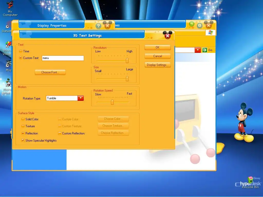The image size is (263, 197).
Task: Click the Size slider thumb
Action: tap(127, 78)
